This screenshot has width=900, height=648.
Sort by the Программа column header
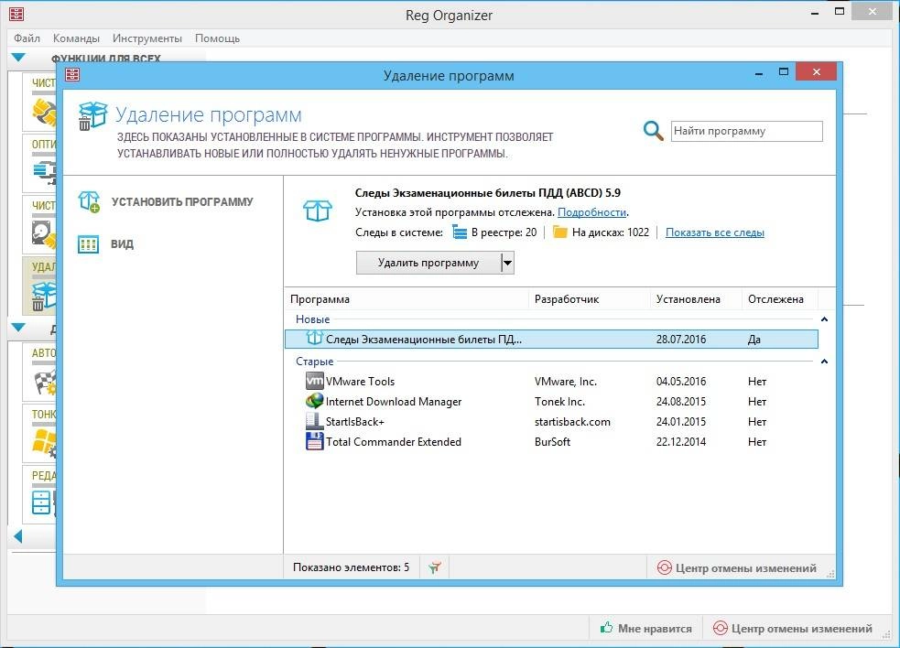407,299
